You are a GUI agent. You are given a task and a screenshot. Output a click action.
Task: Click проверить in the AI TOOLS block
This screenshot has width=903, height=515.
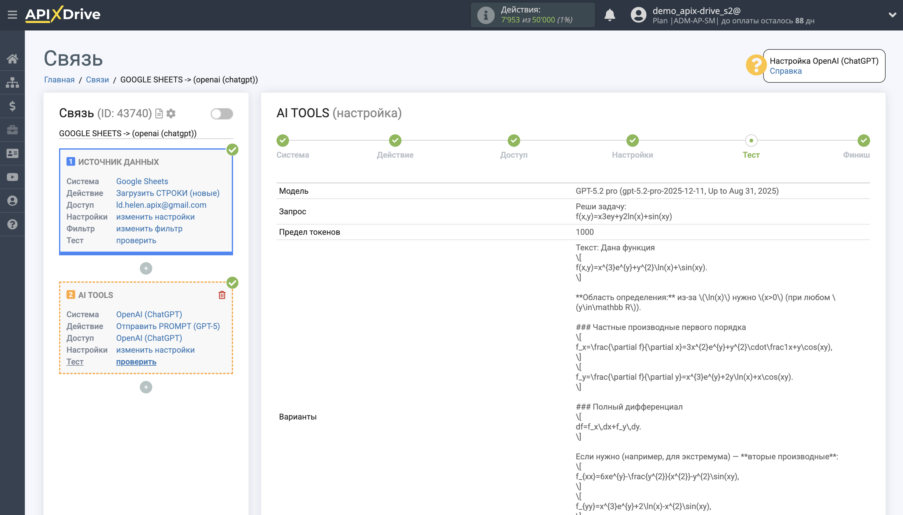[136, 362]
